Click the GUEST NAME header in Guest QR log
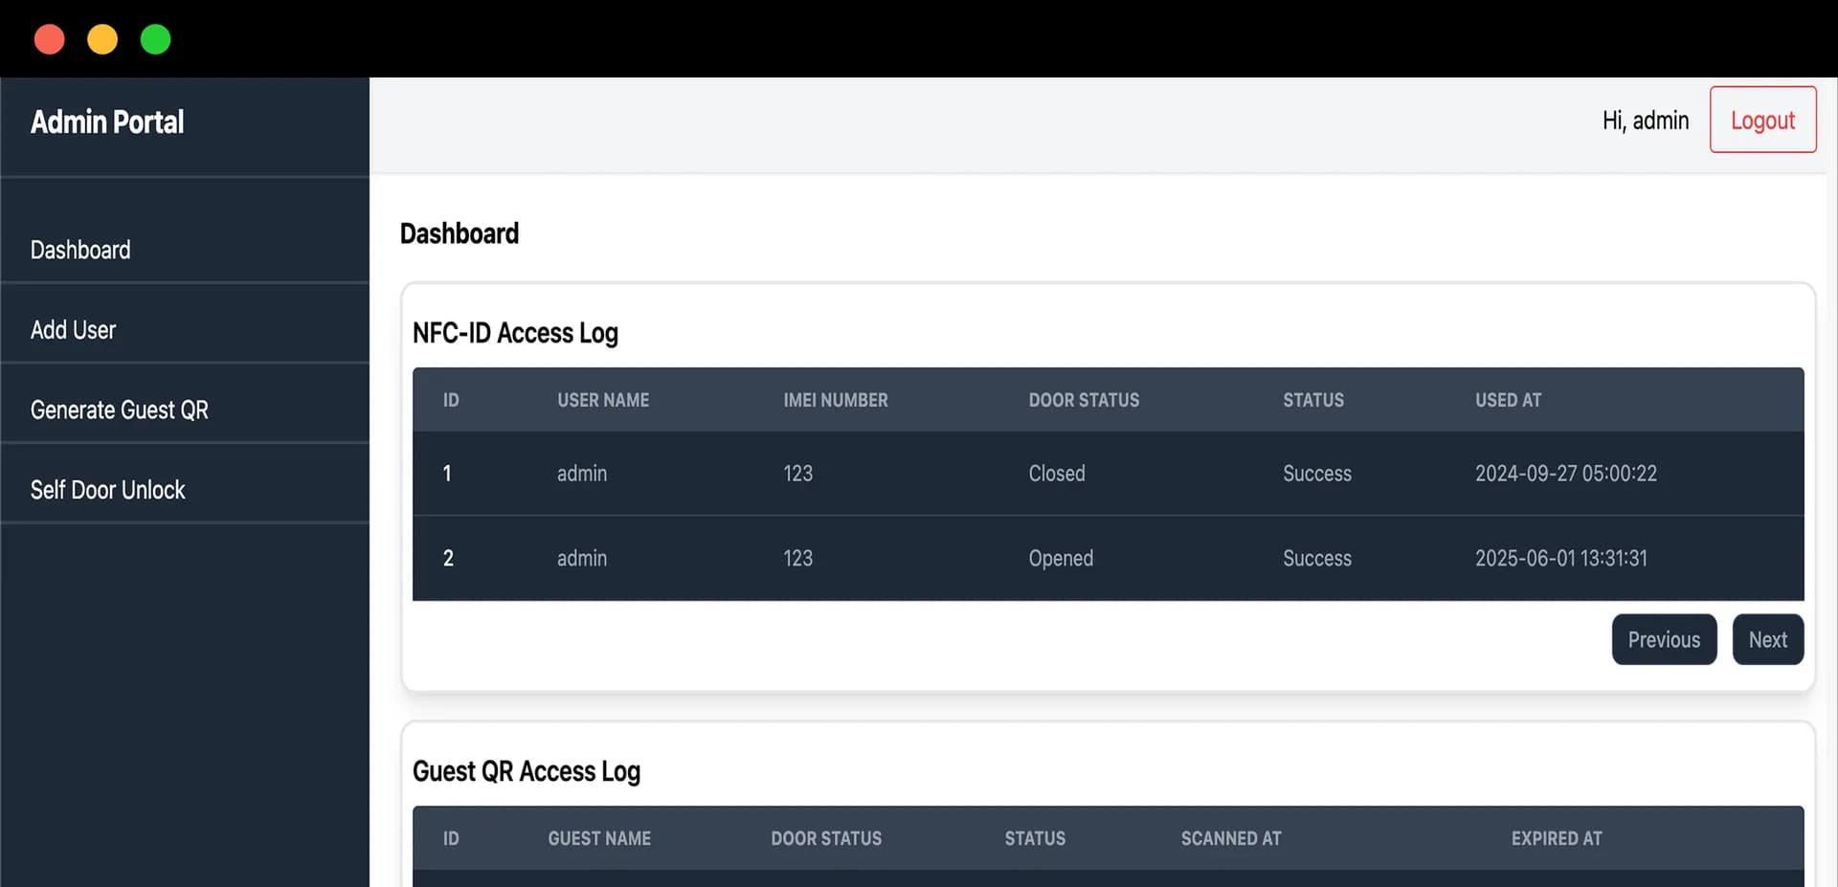The width and height of the screenshot is (1838, 887). pos(598,838)
